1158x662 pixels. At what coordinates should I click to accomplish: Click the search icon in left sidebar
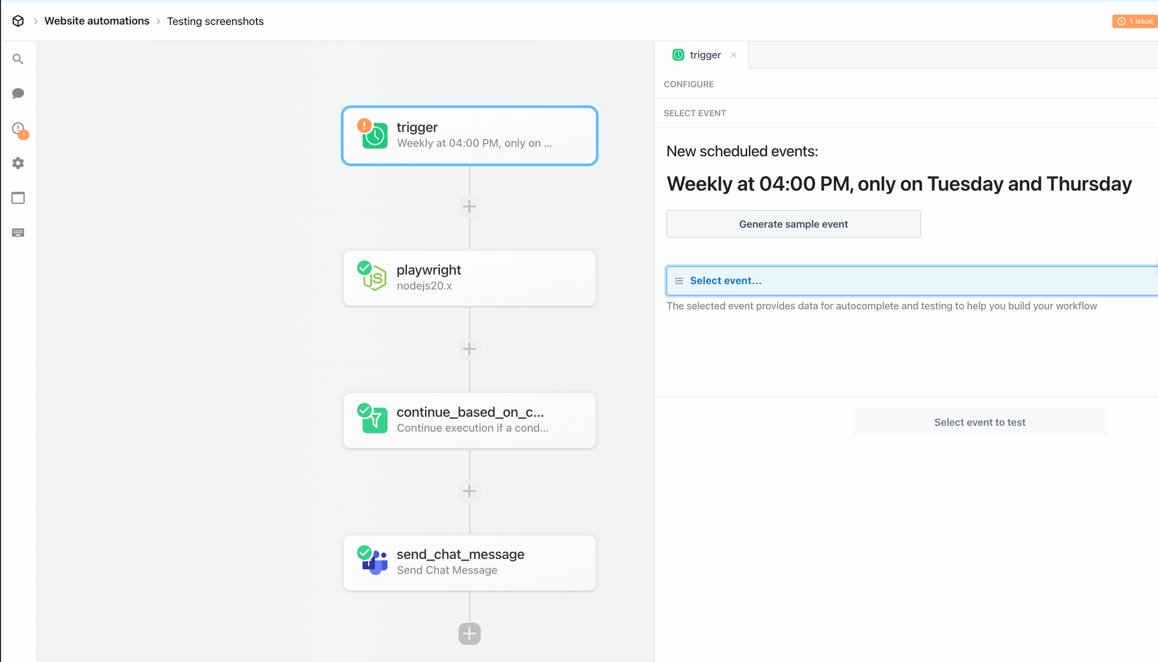[x=18, y=59]
